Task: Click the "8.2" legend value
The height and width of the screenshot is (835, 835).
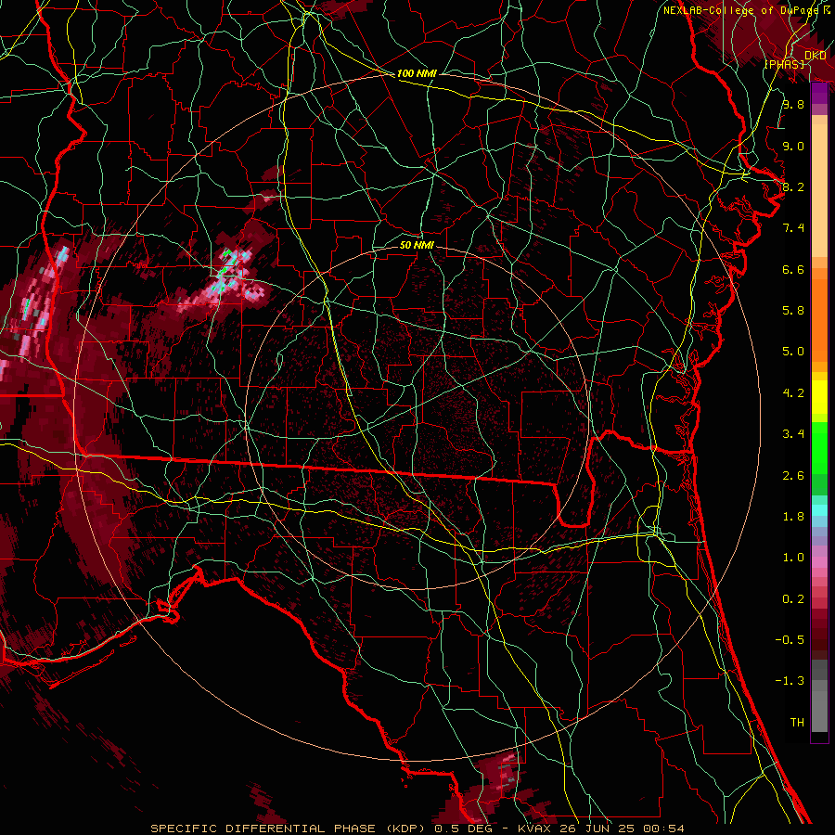Action: (793, 186)
